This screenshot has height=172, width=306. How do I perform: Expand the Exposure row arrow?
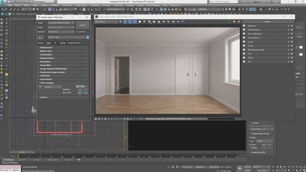288,26
